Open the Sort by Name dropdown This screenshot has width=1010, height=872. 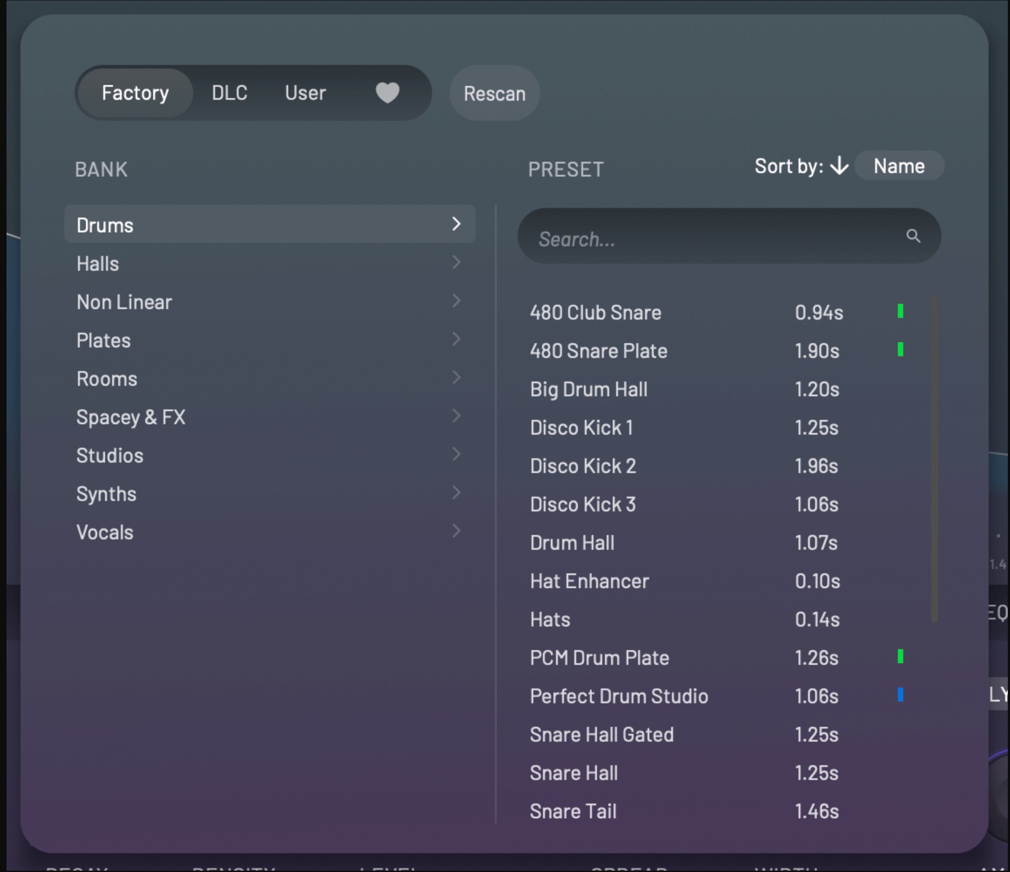[x=898, y=166]
